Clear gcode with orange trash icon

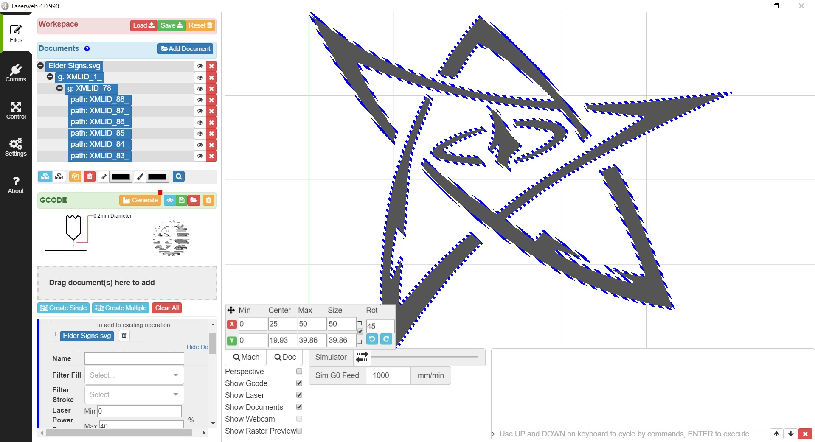point(208,200)
